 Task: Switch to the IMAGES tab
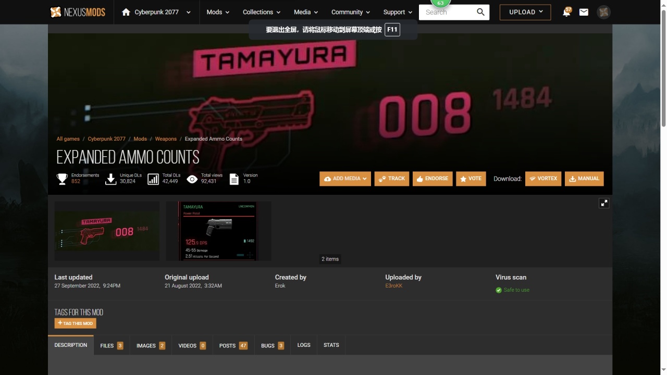[x=151, y=345]
